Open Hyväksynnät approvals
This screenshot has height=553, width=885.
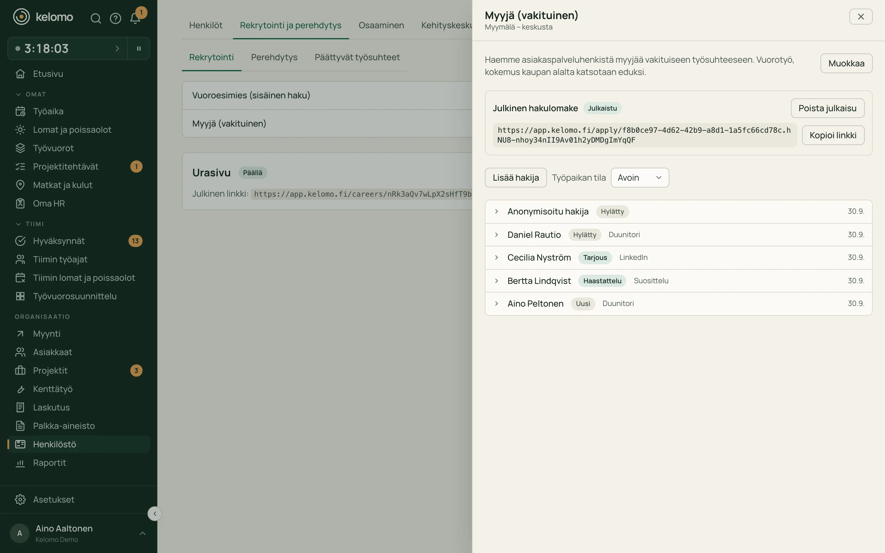(79, 241)
